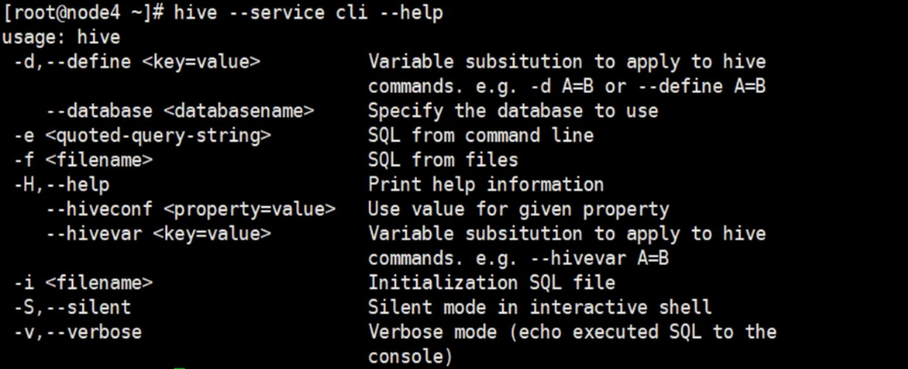Click the "Print help information" description
The width and height of the screenshot is (908, 369).
point(486,184)
